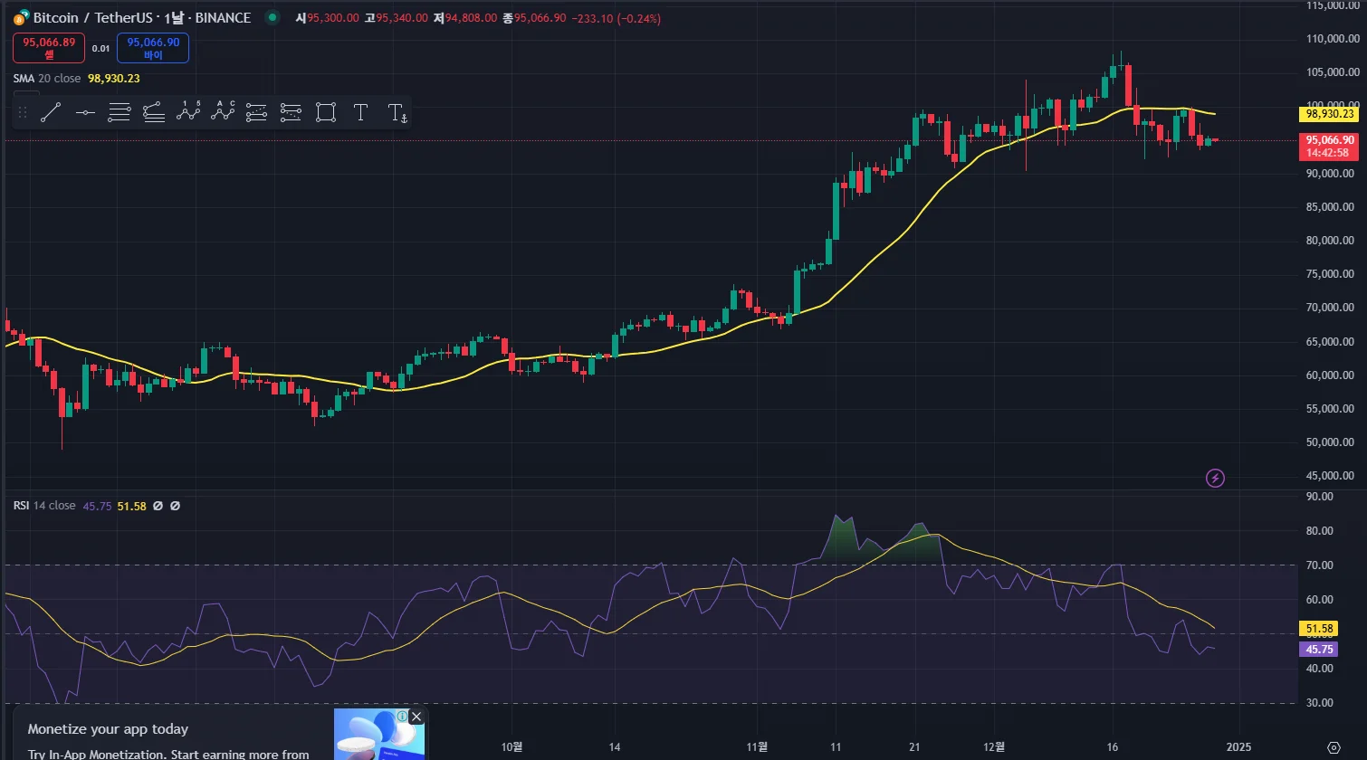Screen dimensions: 1367x760
Task: Click the red sell price button
Action: pyautogui.click(x=49, y=48)
